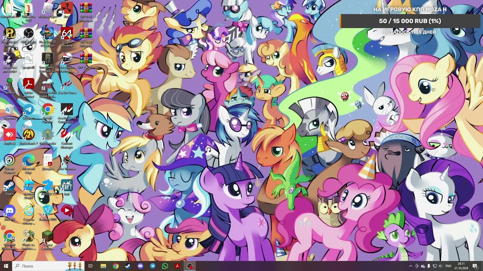The image size is (483, 271).
Task: Show hidden system tray icons
Action: (x=411, y=266)
